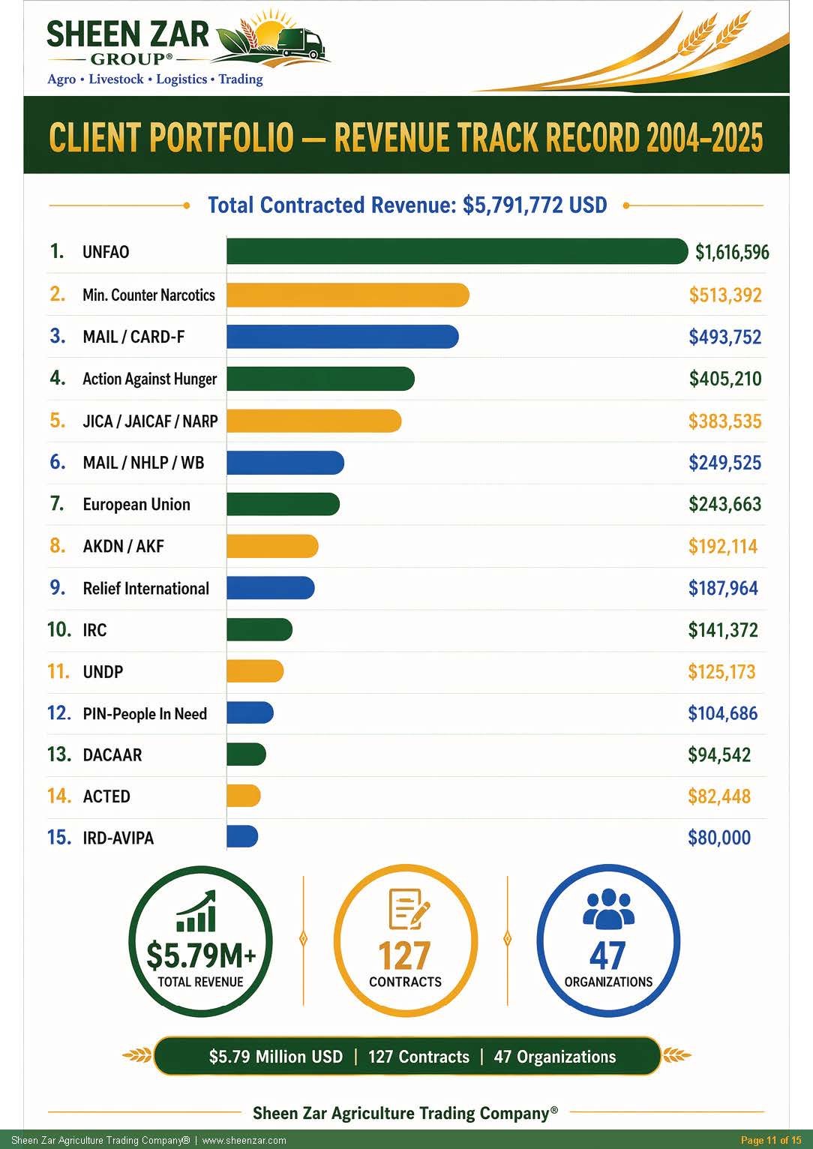Viewport: 813px width, 1149px height.
Task: Click the Total Contracted Revenue line
Action: [x=407, y=205]
